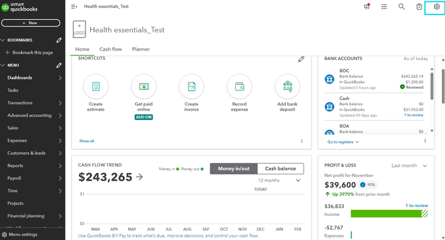Open the apps grid icon
The width and height of the screenshot is (445, 240).
[x=384, y=7]
